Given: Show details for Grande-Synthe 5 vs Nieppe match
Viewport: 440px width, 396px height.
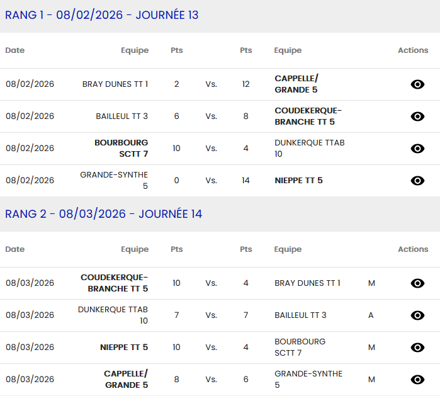Looking at the screenshot, I should click(x=417, y=181).
